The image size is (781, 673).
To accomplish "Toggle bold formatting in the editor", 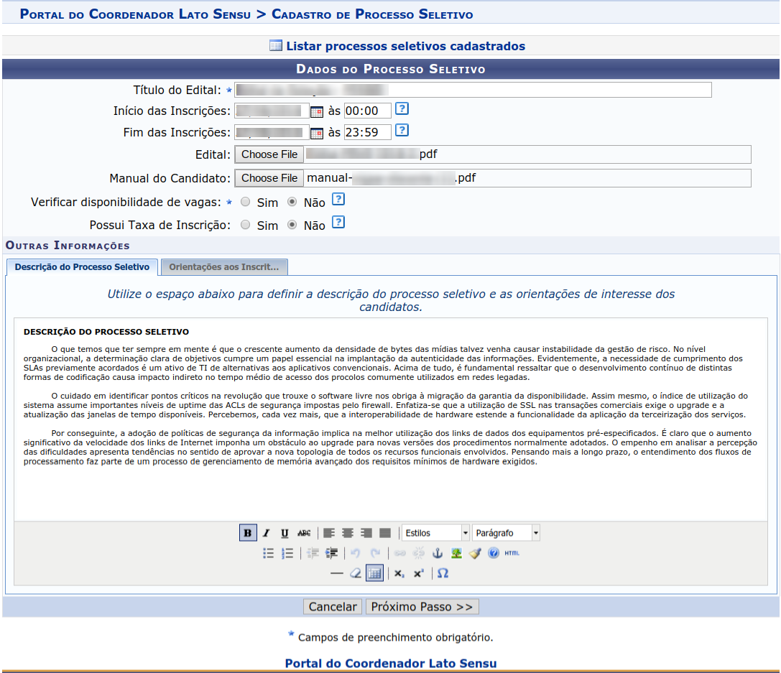I will click(248, 533).
